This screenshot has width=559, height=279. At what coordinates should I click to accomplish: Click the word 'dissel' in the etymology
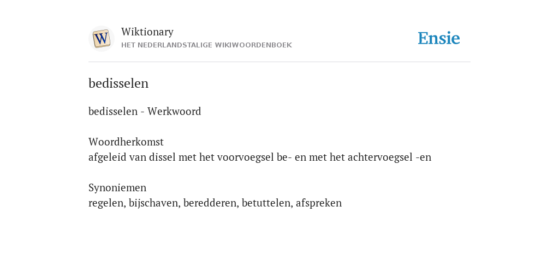click(162, 157)
